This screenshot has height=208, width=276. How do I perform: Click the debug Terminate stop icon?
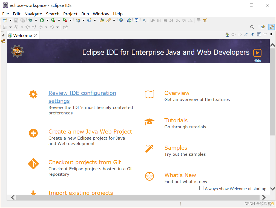click(x=165, y=21)
